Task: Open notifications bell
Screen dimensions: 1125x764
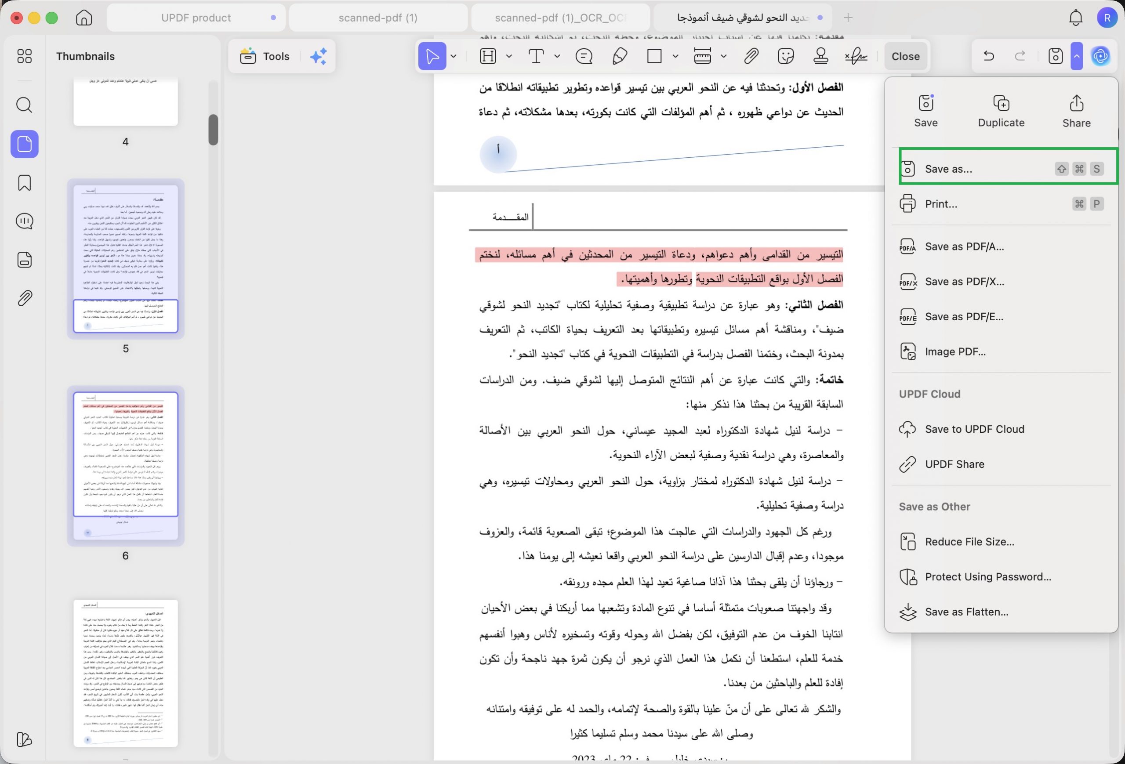Action: [1076, 18]
